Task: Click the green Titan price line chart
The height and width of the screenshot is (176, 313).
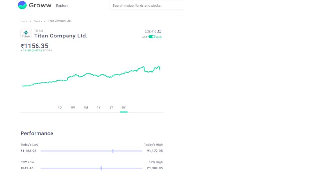Action: [x=91, y=76]
